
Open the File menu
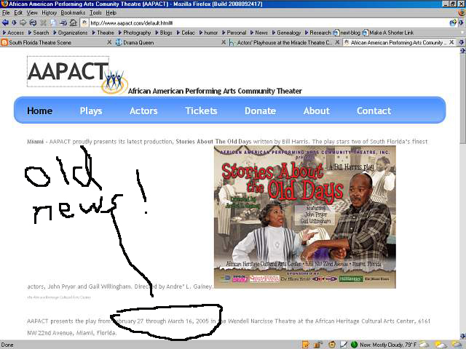(6, 13)
